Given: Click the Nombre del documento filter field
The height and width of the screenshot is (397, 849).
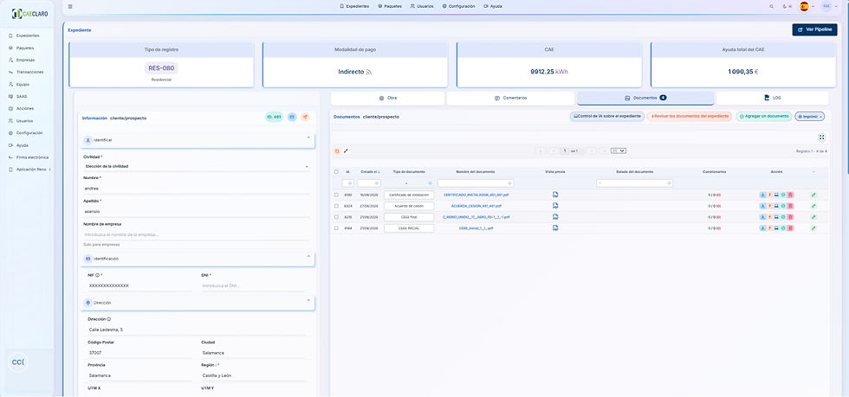Looking at the screenshot, I should pos(476,183).
